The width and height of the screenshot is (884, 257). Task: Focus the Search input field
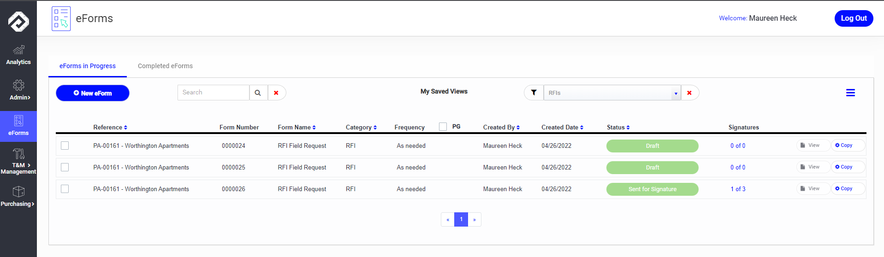(214, 93)
